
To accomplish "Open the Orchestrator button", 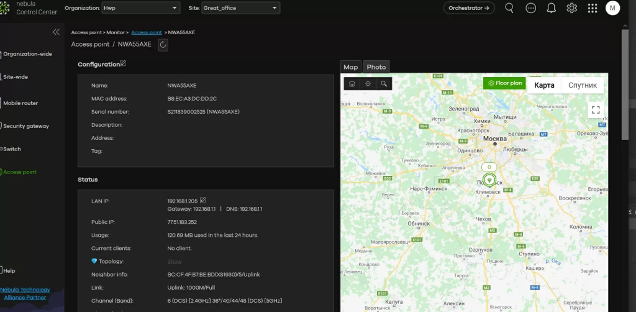I will tap(469, 8).
